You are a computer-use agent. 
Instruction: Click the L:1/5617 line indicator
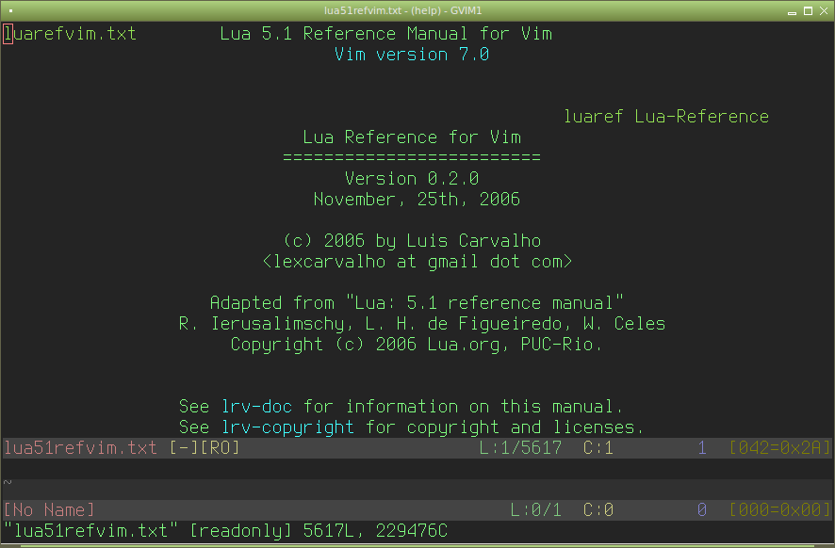(x=520, y=448)
